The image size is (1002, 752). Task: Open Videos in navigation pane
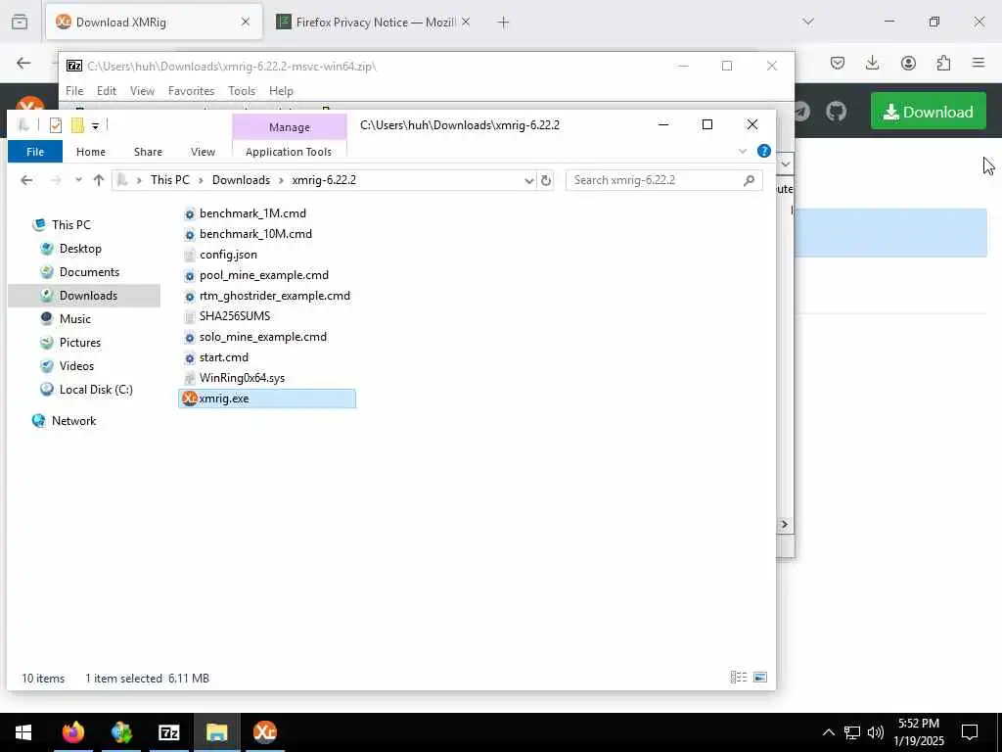coord(76,366)
